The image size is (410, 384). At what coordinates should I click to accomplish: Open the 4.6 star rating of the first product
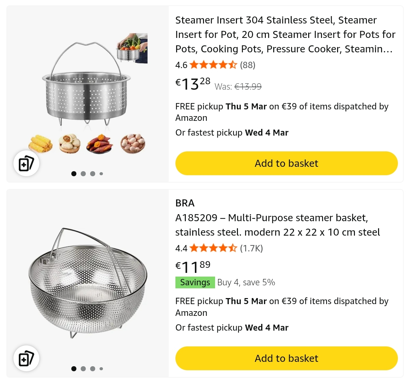[213, 65]
